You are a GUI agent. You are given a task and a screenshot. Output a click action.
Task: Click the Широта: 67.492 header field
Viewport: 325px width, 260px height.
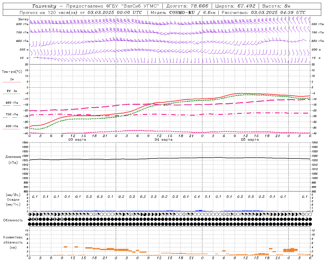click(x=235, y=6)
